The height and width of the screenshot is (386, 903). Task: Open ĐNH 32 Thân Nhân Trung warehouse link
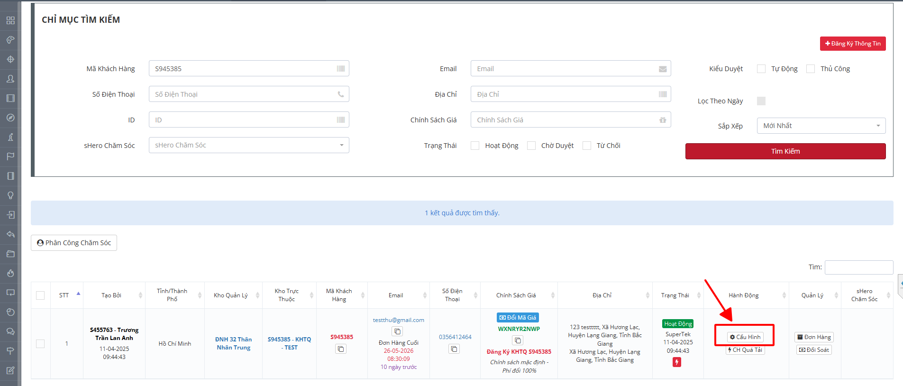tap(233, 343)
